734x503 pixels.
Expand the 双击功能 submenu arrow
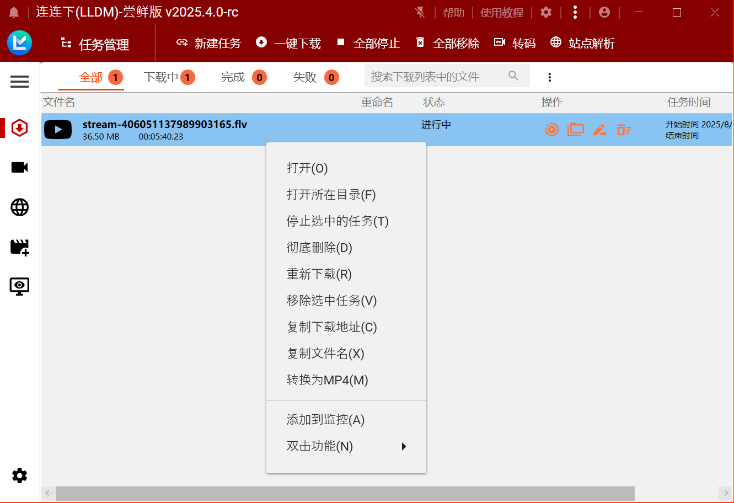point(404,446)
